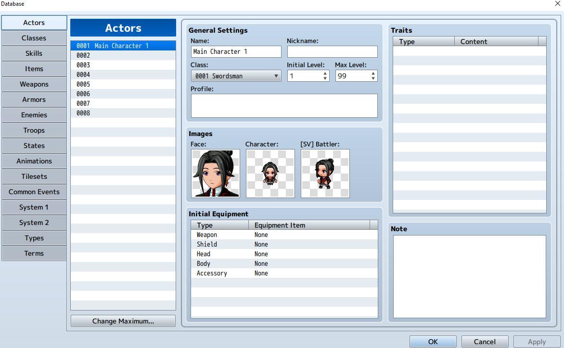Go to the Enemies tab
564x348 pixels.
[x=34, y=115]
